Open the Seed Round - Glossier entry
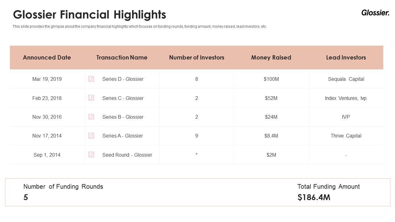This screenshot has width=395, height=222. pyautogui.click(x=127, y=155)
